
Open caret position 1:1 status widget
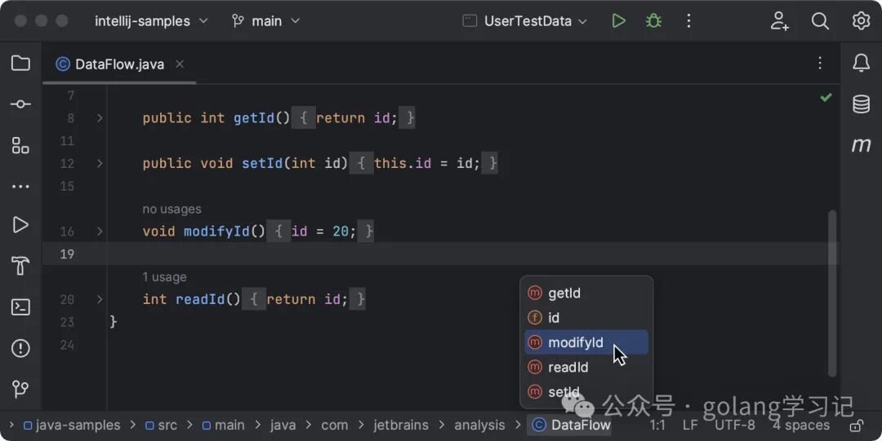657,426
